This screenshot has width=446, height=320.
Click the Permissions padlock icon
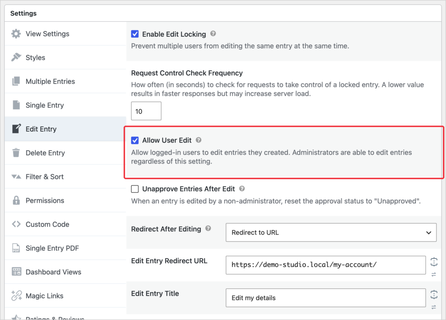pyautogui.click(x=16, y=201)
